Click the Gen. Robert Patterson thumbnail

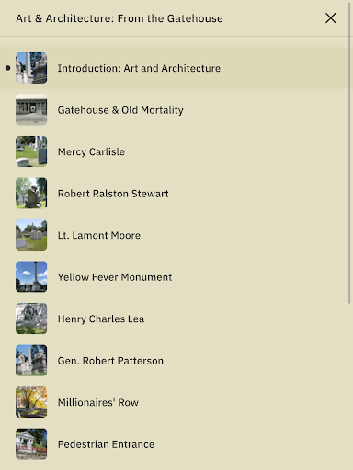(x=31, y=361)
